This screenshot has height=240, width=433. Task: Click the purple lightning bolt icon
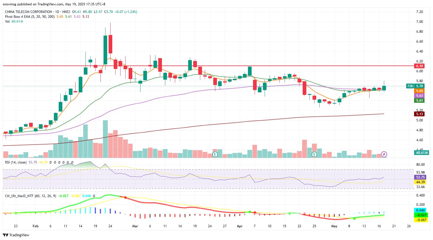coord(384,154)
